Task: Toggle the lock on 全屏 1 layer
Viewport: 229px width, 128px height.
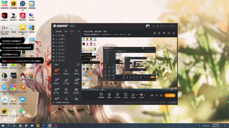Action: pyautogui.click(x=56, y=35)
